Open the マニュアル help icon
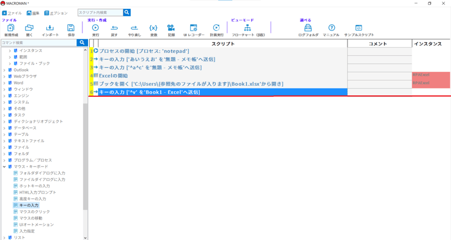This screenshot has width=451, height=240. point(331,29)
